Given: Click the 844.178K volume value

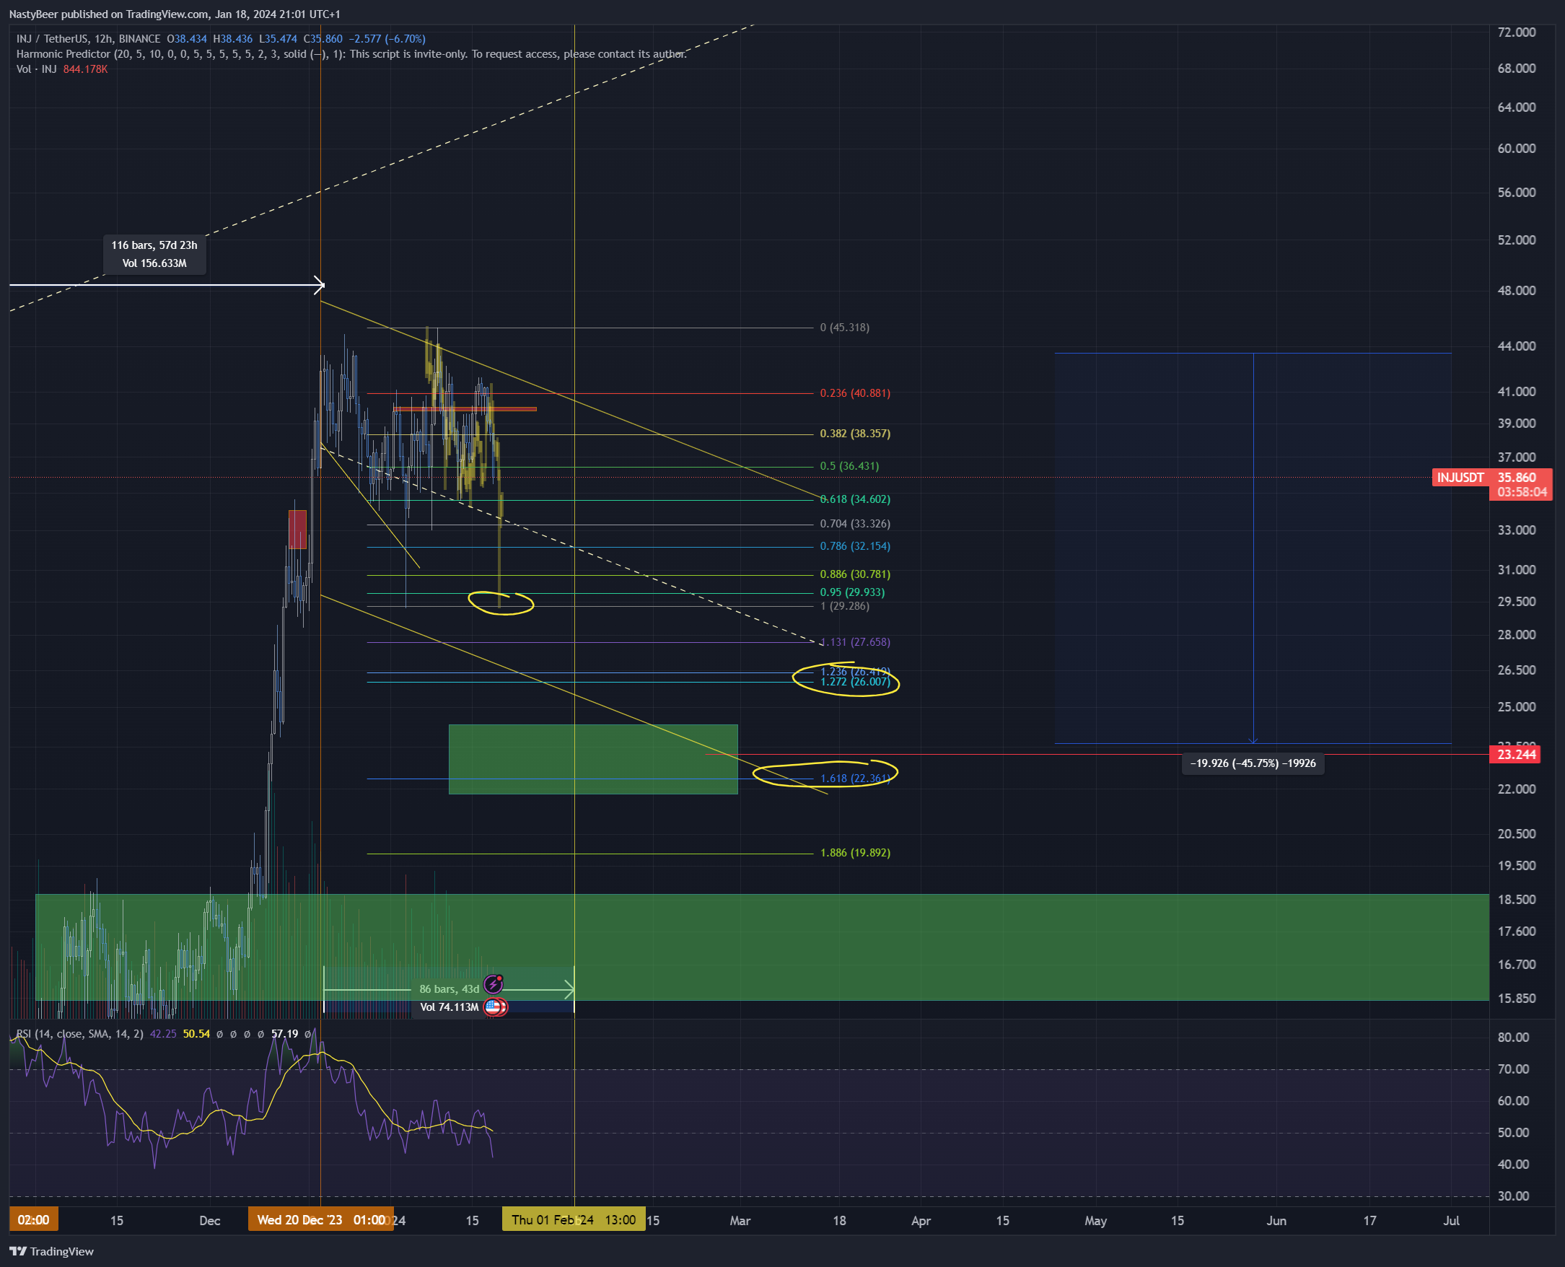Looking at the screenshot, I should tap(85, 69).
